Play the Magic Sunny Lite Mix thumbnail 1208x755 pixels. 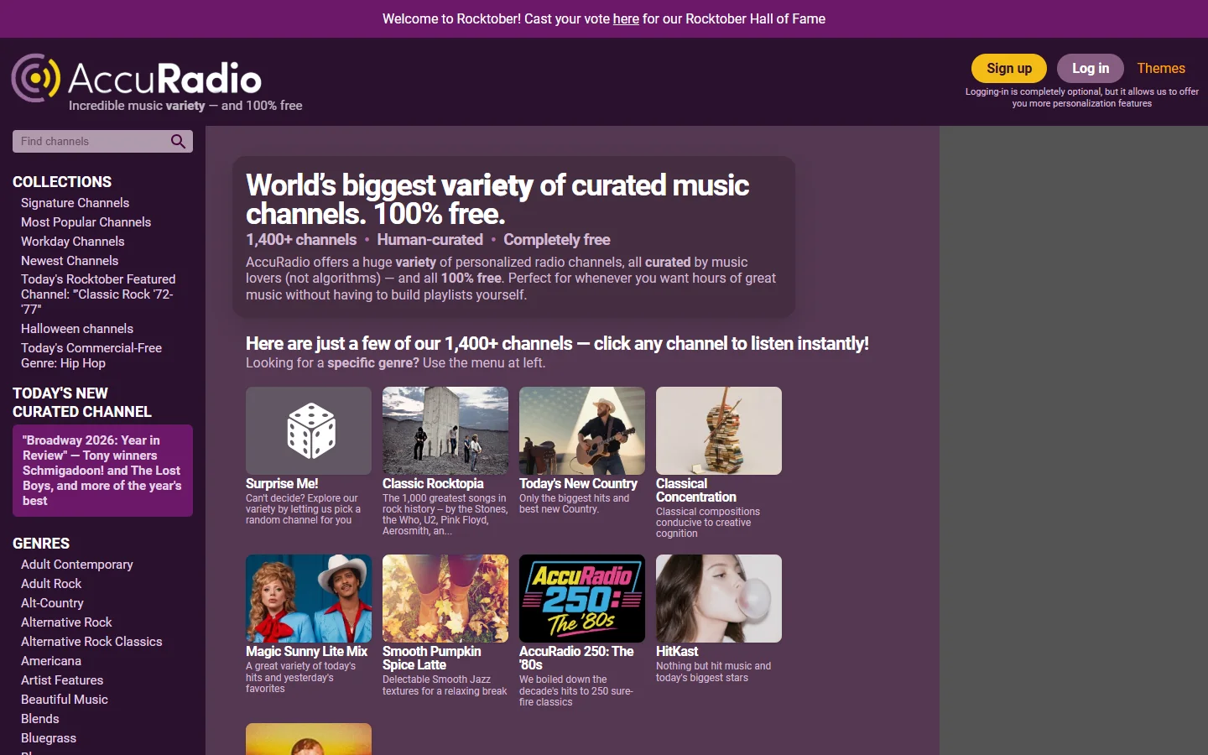[x=309, y=598]
